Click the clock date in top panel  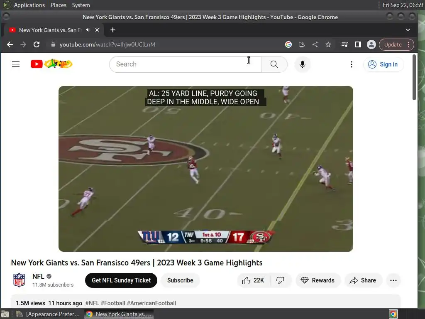pyautogui.click(x=403, y=5)
